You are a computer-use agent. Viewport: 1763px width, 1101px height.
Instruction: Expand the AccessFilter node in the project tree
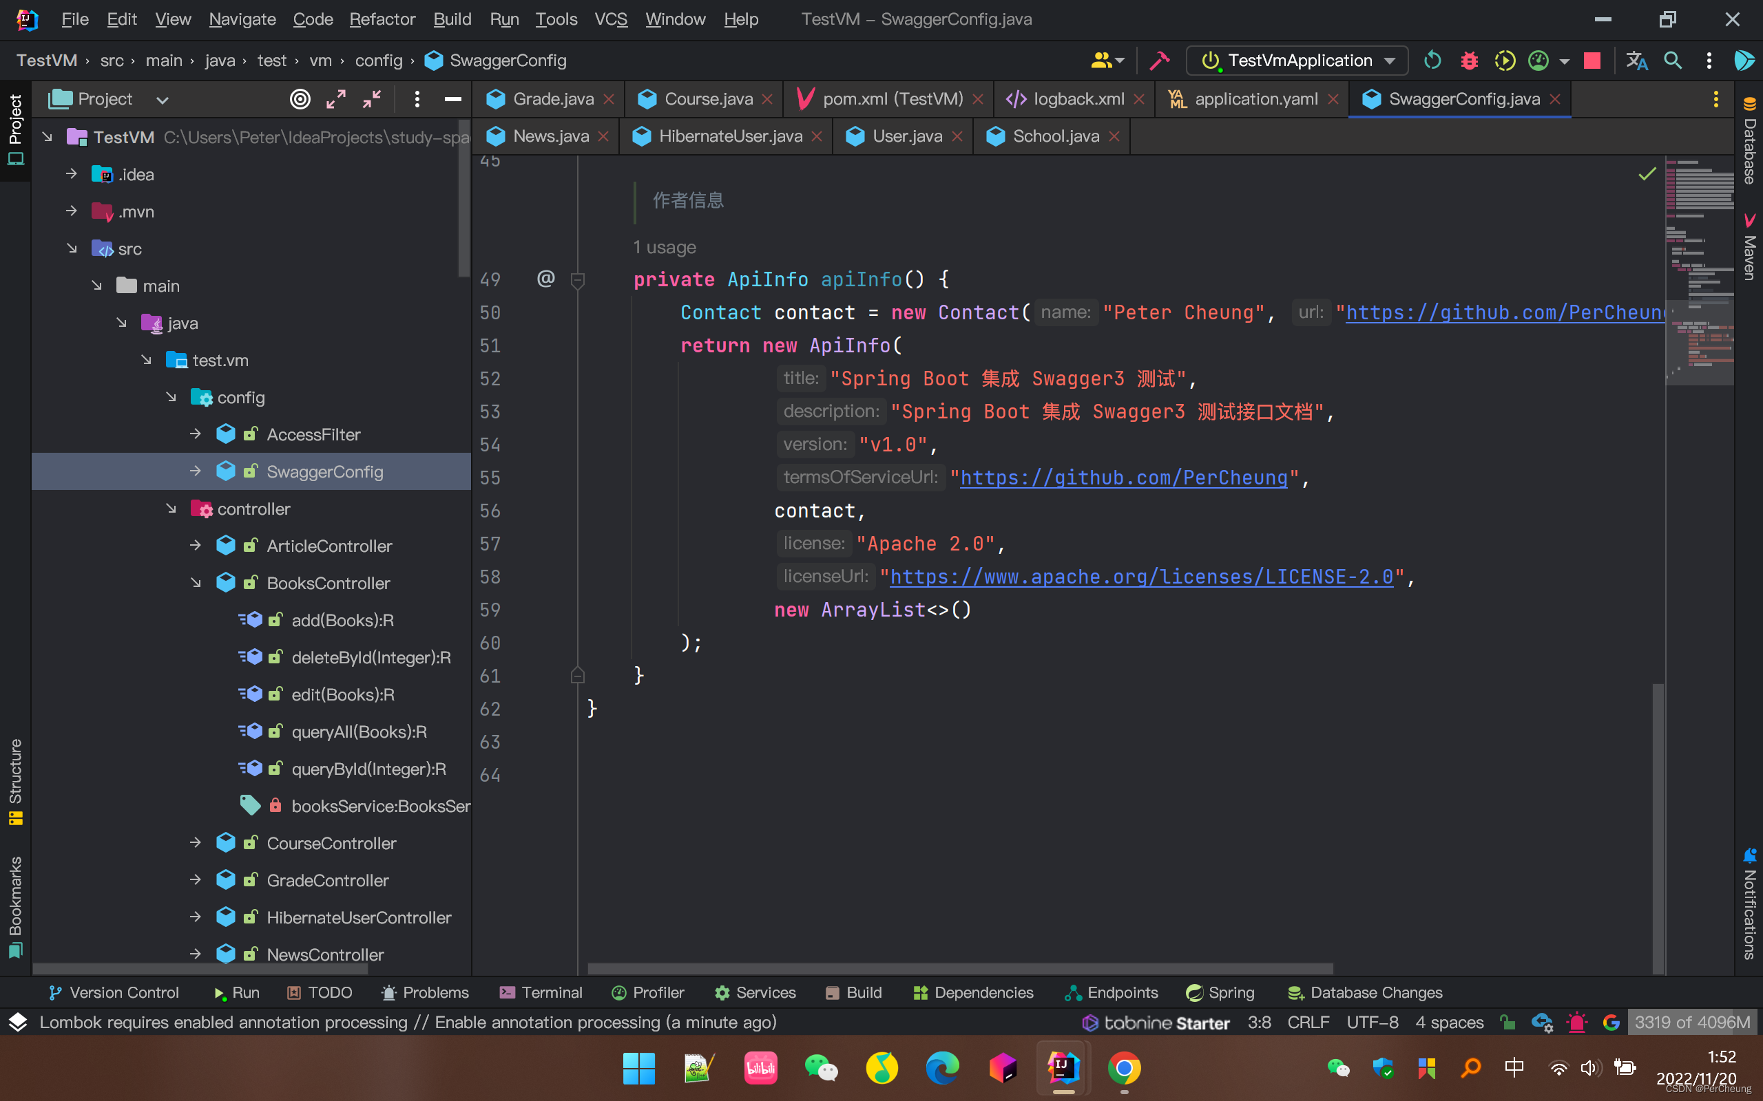[196, 434]
